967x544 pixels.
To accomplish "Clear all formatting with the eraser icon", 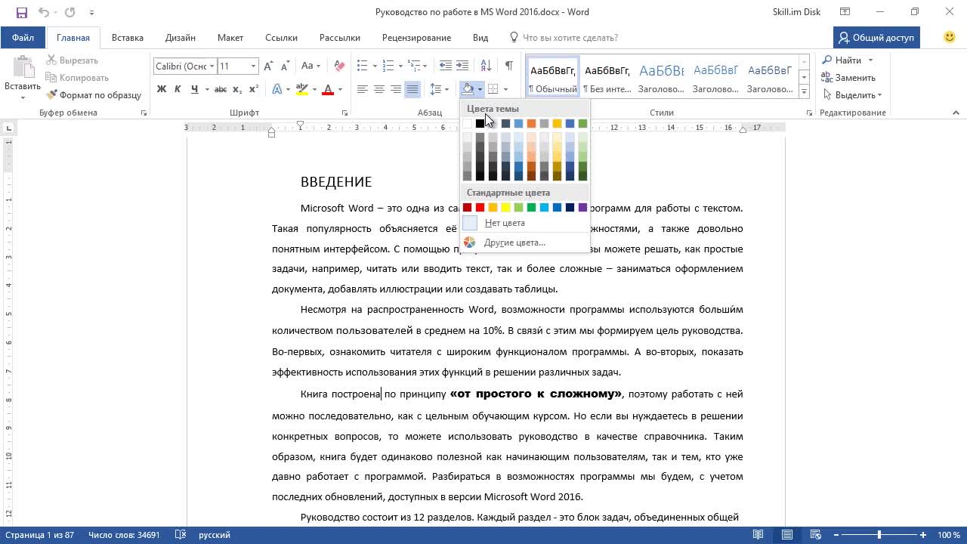I will 339,66.
